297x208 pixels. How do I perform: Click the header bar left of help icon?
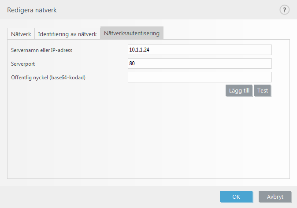pyautogui.click(x=176, y=10)
